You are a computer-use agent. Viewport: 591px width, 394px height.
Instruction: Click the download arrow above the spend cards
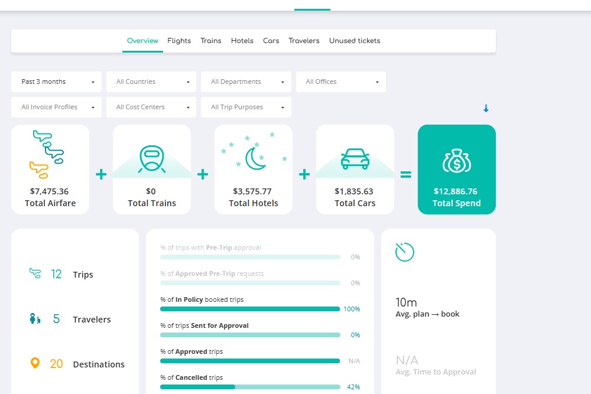pos(486,109)
